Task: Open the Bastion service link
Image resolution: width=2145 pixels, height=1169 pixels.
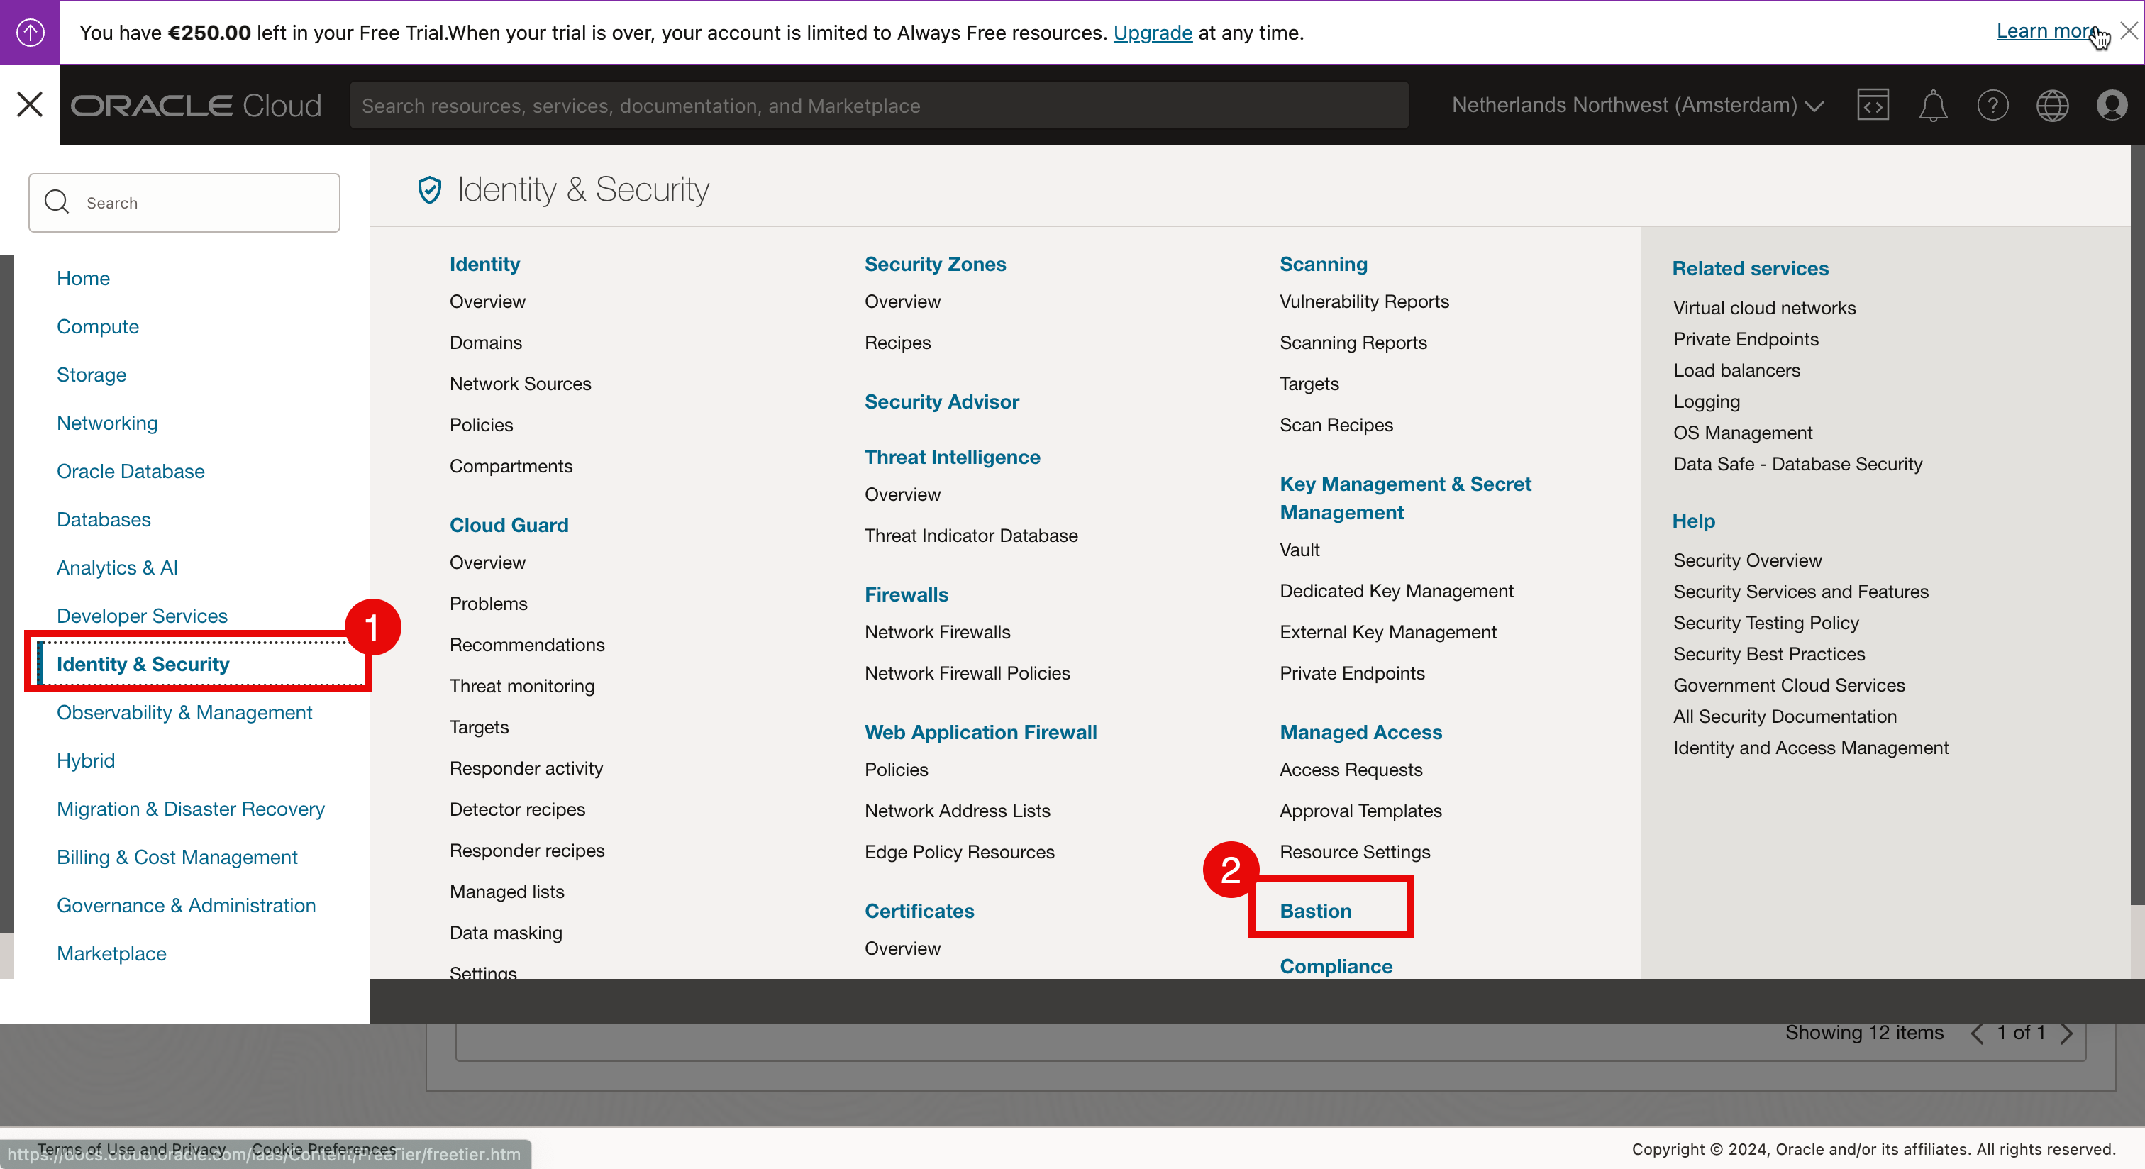Action: coord(1315,910)
